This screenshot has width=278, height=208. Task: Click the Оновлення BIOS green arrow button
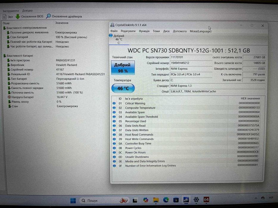[x=29, y=16]
